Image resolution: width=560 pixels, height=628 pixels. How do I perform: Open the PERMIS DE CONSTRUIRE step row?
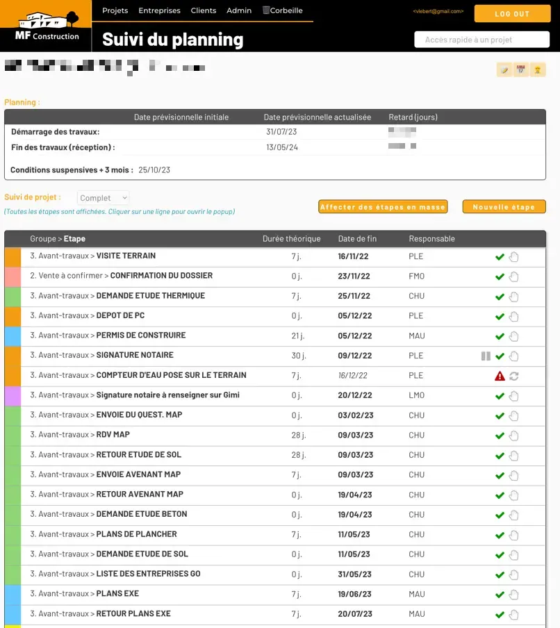click(x=275, y=336)
